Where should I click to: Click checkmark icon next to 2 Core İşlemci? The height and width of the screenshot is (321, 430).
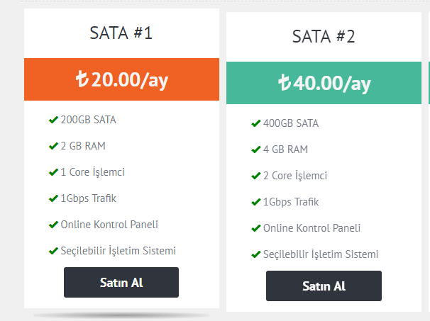coord(255,176)
